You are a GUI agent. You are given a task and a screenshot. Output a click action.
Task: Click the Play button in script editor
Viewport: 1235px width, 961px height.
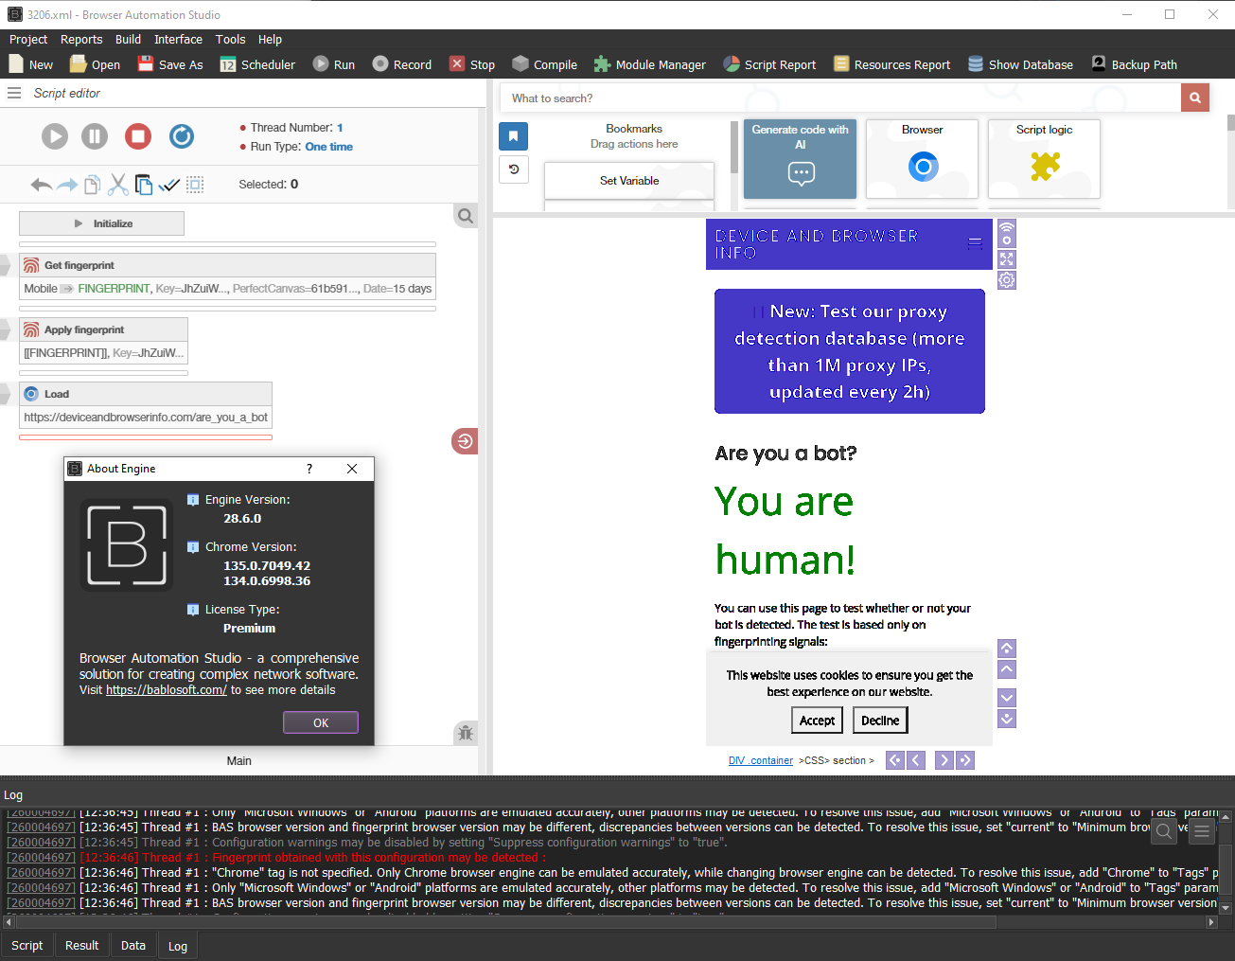click(x=55, y=136)
